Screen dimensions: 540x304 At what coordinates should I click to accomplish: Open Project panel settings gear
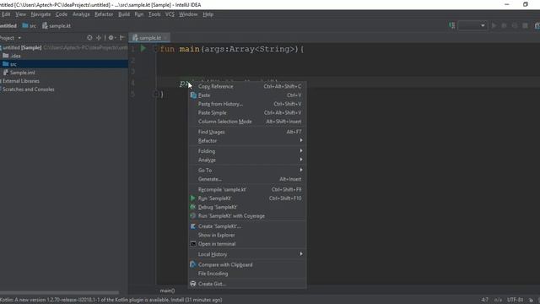click(111, 37)
